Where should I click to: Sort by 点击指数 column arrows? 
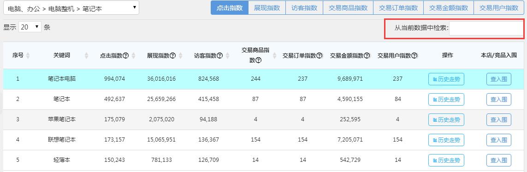(133, 55)
